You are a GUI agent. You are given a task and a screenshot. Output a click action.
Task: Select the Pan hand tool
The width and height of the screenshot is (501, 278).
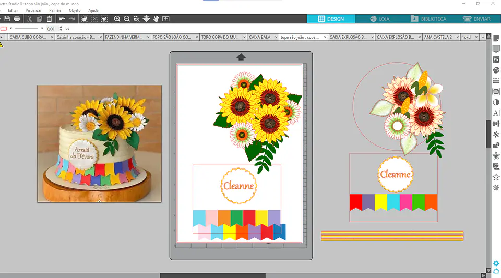tap(156, 19)
